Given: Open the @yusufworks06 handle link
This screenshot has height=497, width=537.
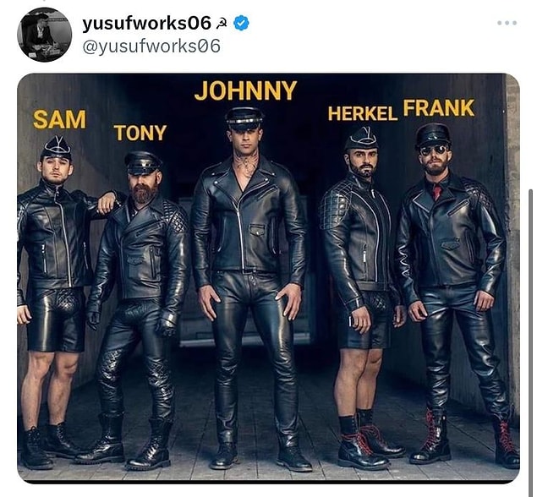Looking at the screenshot, I should [151, 46].
